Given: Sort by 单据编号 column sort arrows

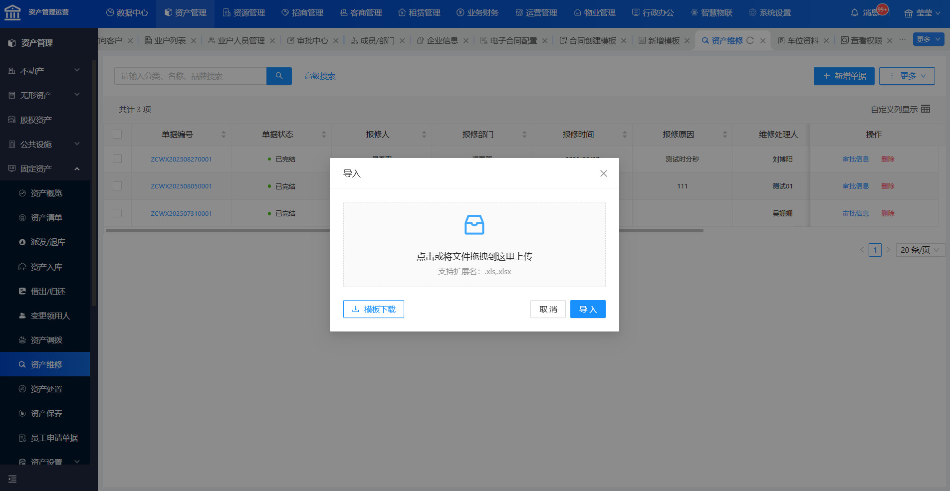Looking at the screenshot, I should (x=224, y=135).
